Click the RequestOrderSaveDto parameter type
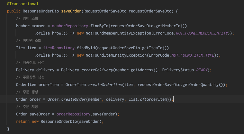The height and width of the screenshot is (134, 244). (x=105, y=11)
